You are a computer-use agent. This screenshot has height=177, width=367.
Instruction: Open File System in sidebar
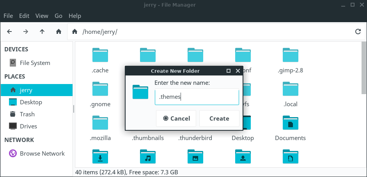click(x=35, y=63)
